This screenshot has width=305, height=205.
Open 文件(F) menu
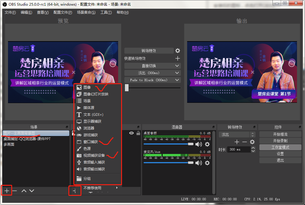[10, 12]
